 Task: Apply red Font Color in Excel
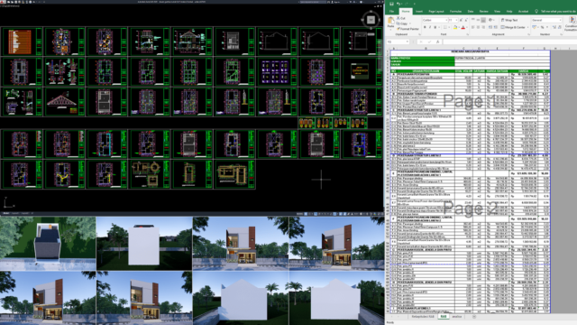coord(463,27)
